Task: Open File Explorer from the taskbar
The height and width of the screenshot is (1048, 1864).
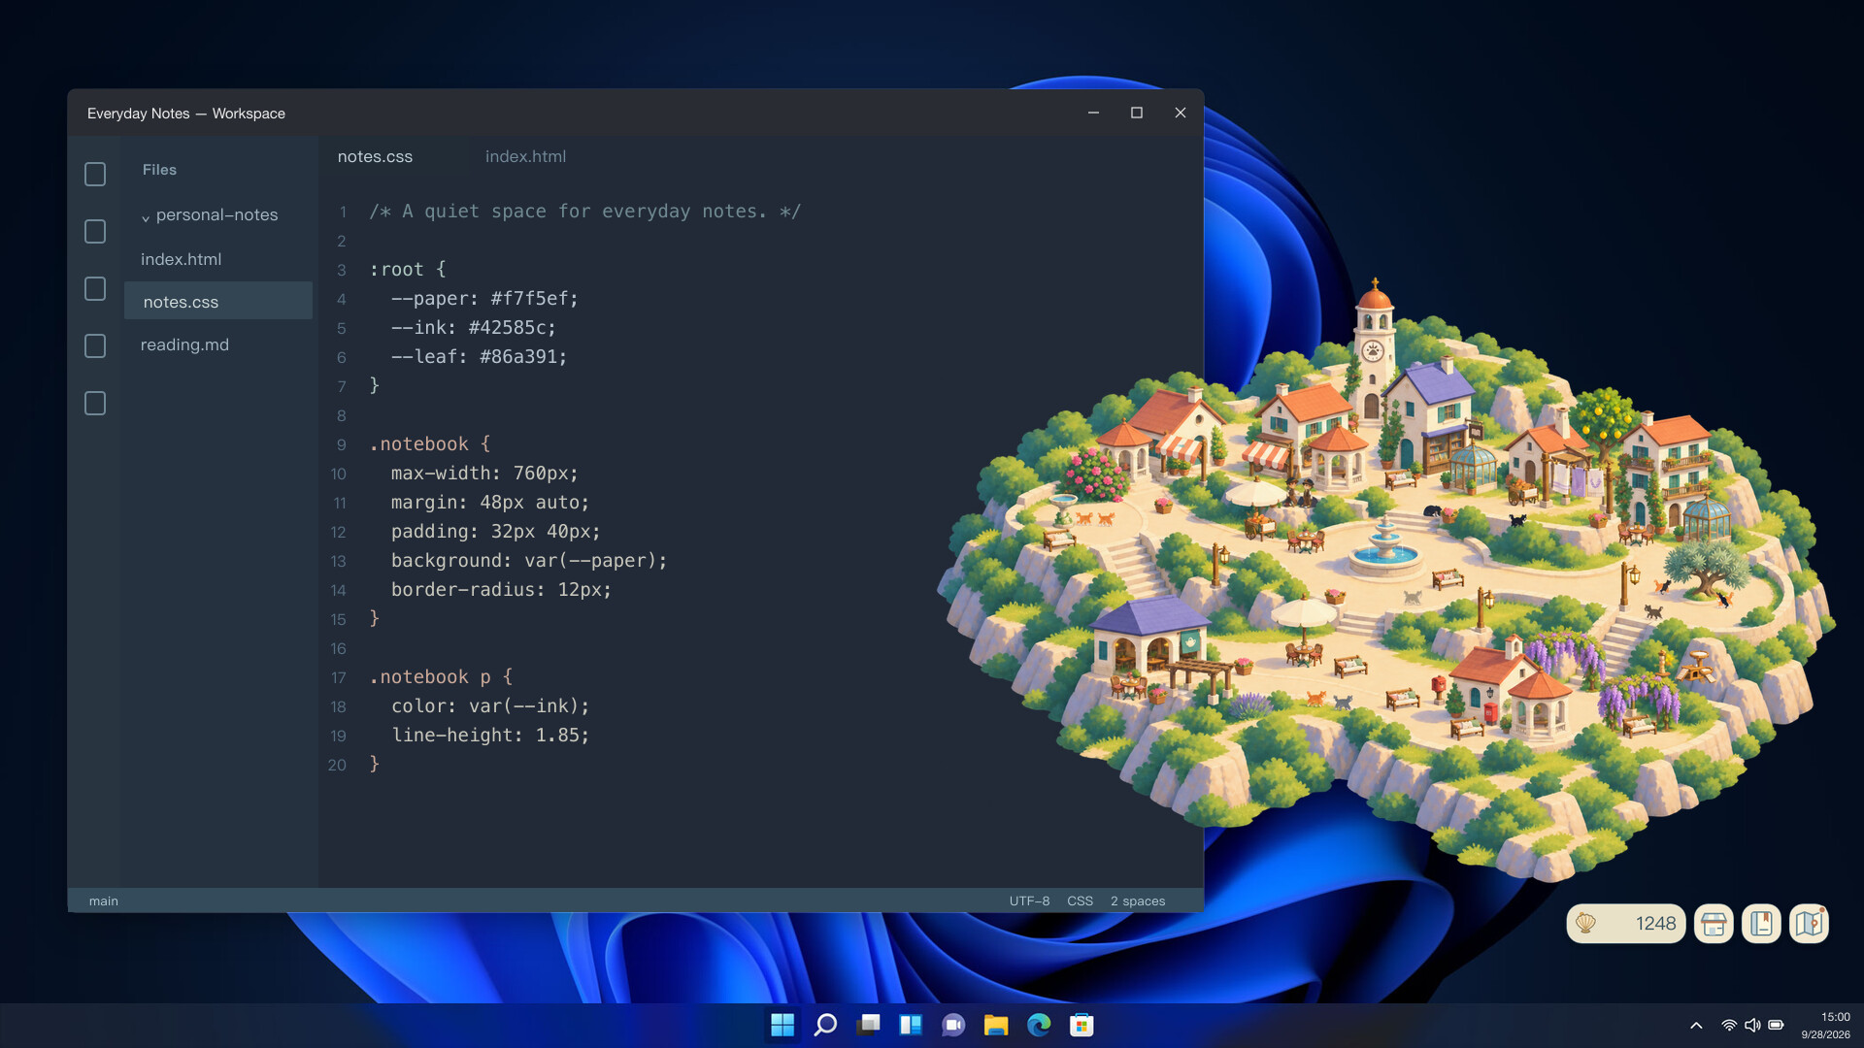Action: point(996,1025)
